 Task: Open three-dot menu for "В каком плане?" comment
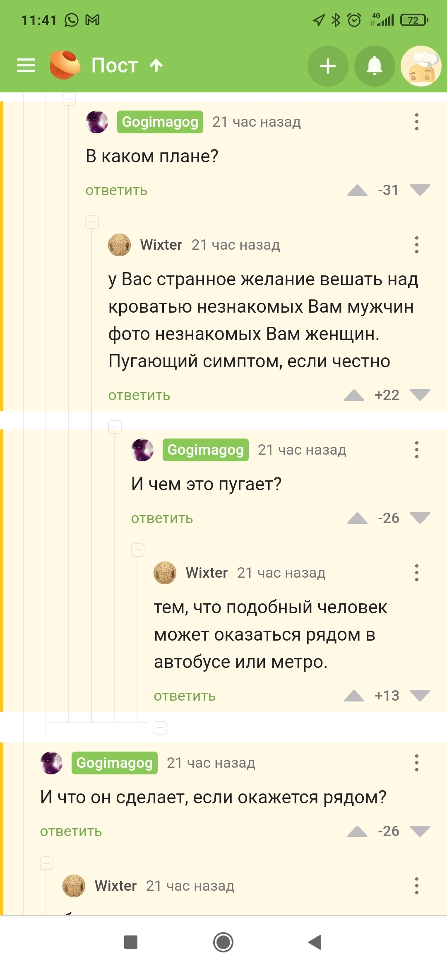coord(416,122)
